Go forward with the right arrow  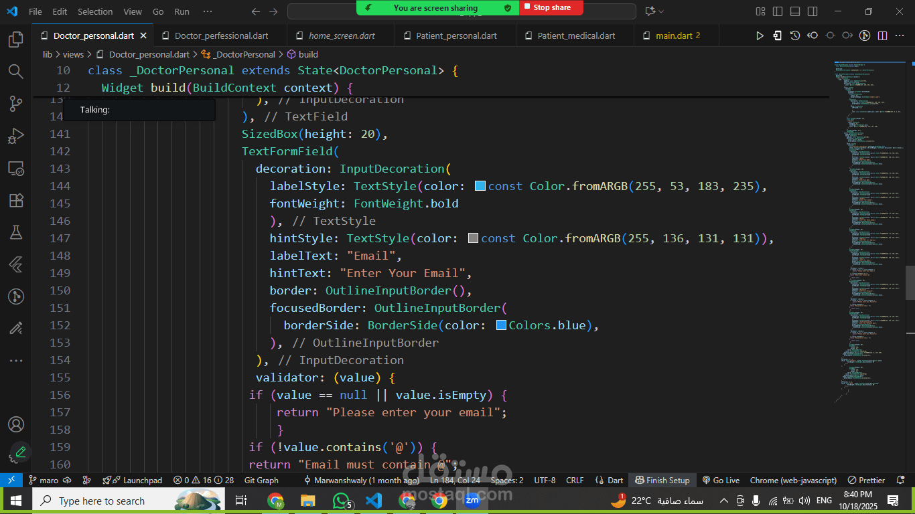point(273,11)
